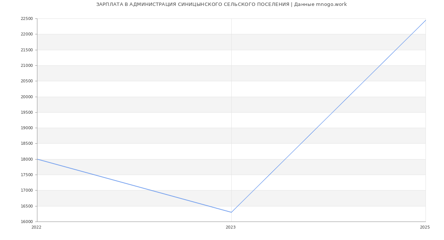Screen dimensions: 444x240
Task: Click the 16500 y-axis label
Action: pyautogui.click(x=27, y=206)
